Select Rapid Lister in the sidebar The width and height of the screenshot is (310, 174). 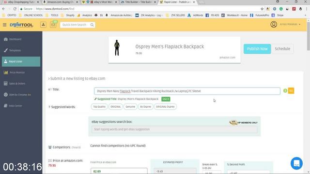point(21,61)
